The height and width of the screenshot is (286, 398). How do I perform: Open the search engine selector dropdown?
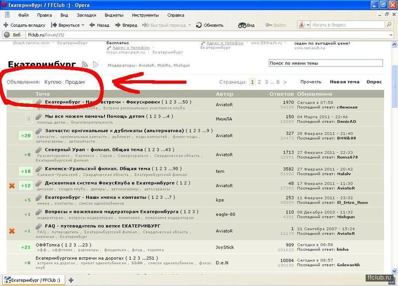(x=308, y=25)
